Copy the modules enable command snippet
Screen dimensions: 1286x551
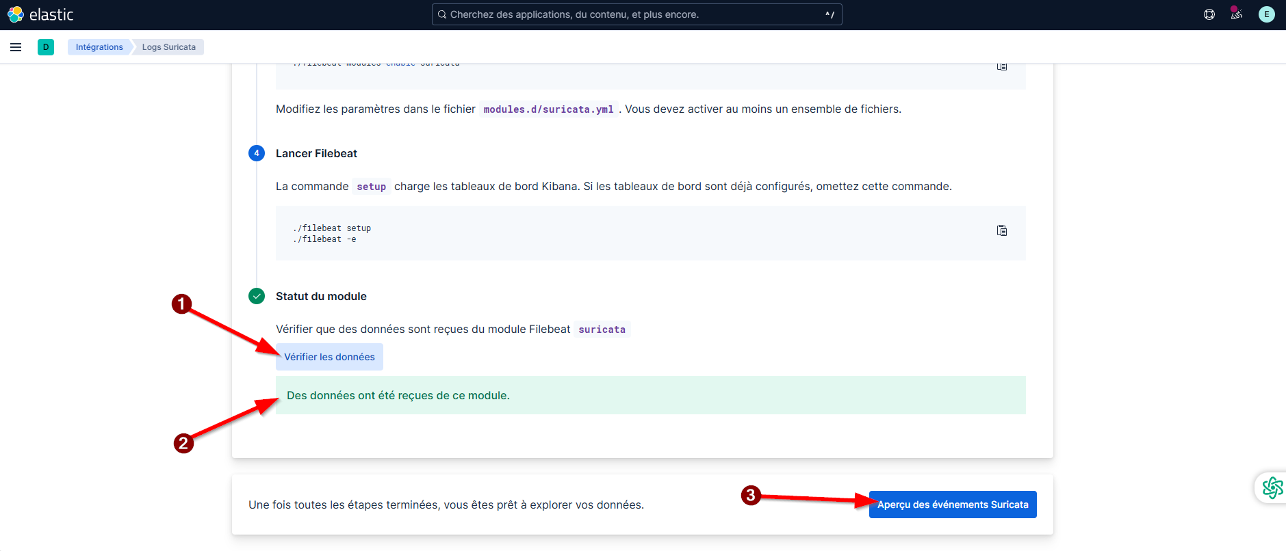coord(1001,66)
